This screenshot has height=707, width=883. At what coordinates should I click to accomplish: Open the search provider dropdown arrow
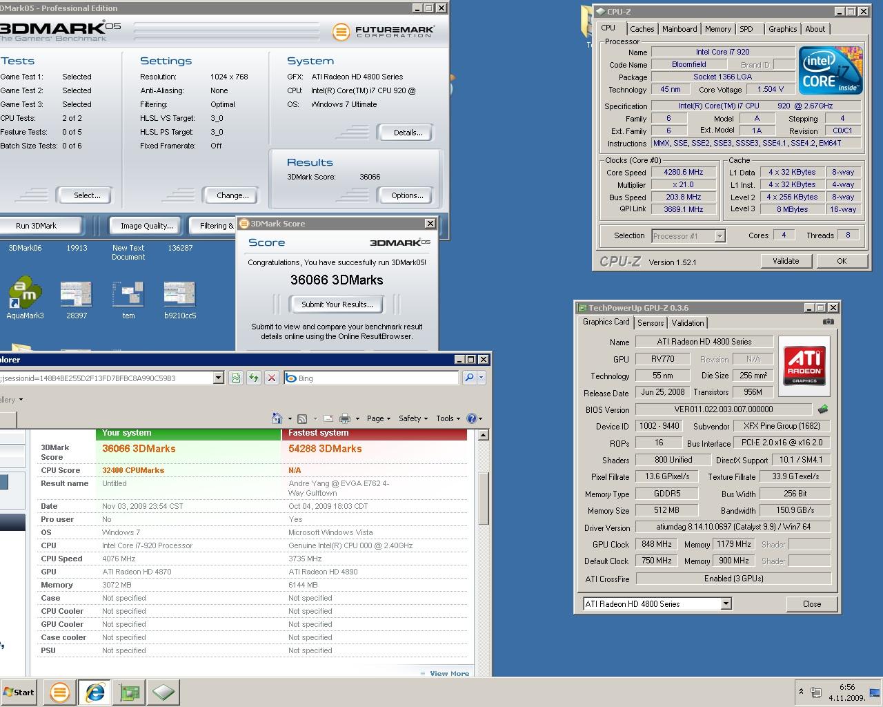tap(482, 378)
